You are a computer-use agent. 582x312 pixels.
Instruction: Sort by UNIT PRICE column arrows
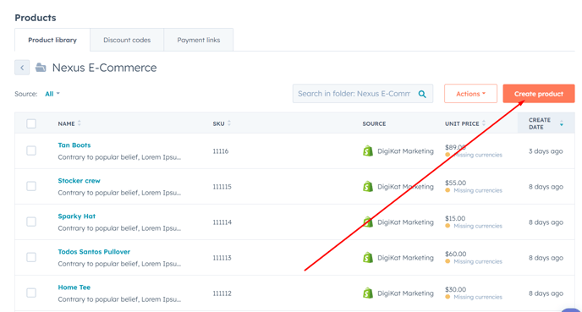[x=484, y=123]
